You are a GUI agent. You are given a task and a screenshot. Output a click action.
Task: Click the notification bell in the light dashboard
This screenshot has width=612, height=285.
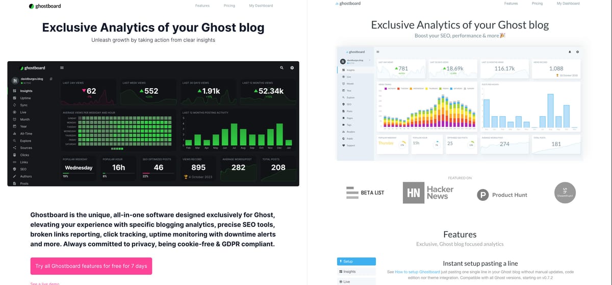[x=570, y=51]
